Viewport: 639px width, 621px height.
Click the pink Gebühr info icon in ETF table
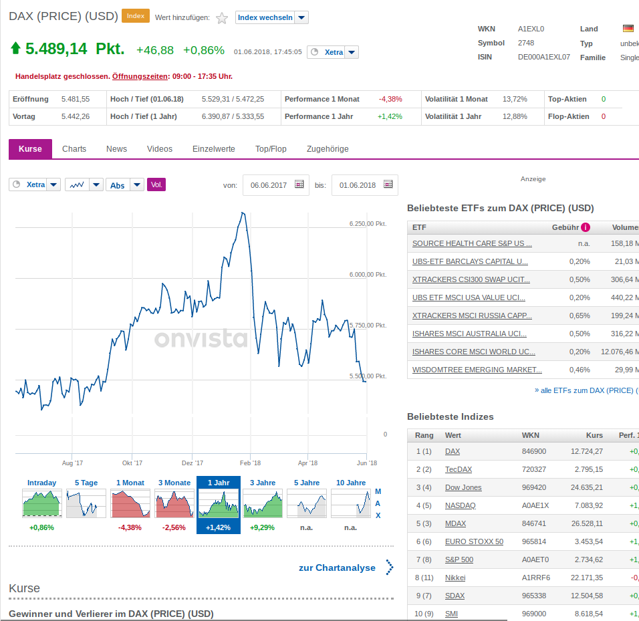point(586,227)
